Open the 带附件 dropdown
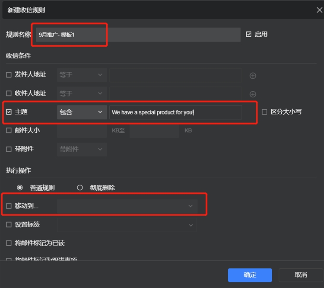This screenshot has height=288, width=324. [x=82, y=149]
